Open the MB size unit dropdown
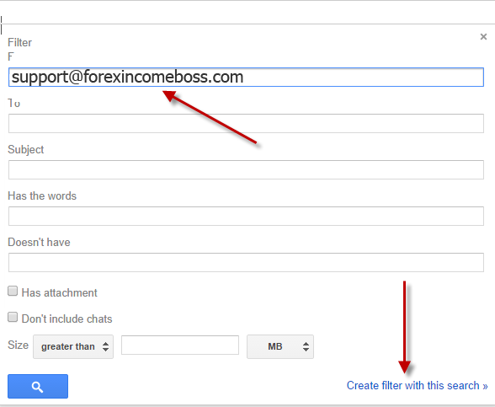This screenshot has width=495, height=407. point(280,346)
